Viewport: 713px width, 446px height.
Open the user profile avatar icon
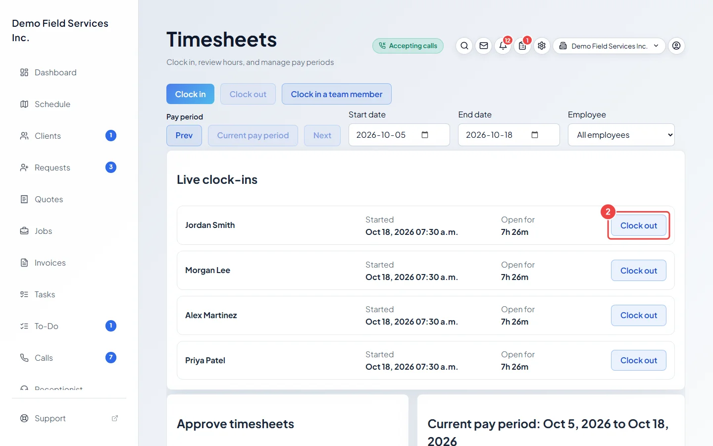point(676,46)
